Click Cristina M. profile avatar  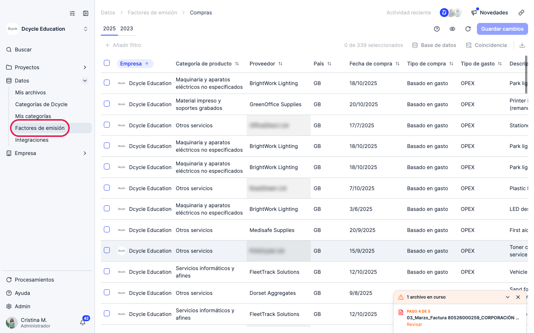click(12, 323)
